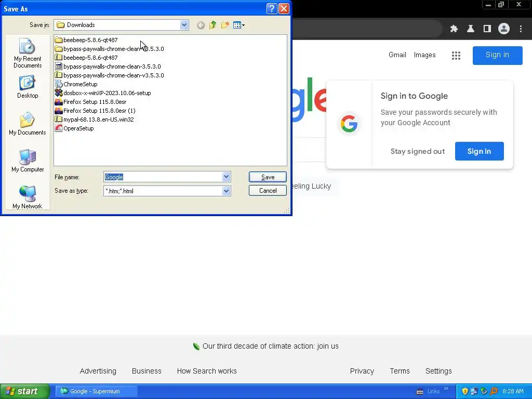Select the ChromeSetup file

coord(76,84)
